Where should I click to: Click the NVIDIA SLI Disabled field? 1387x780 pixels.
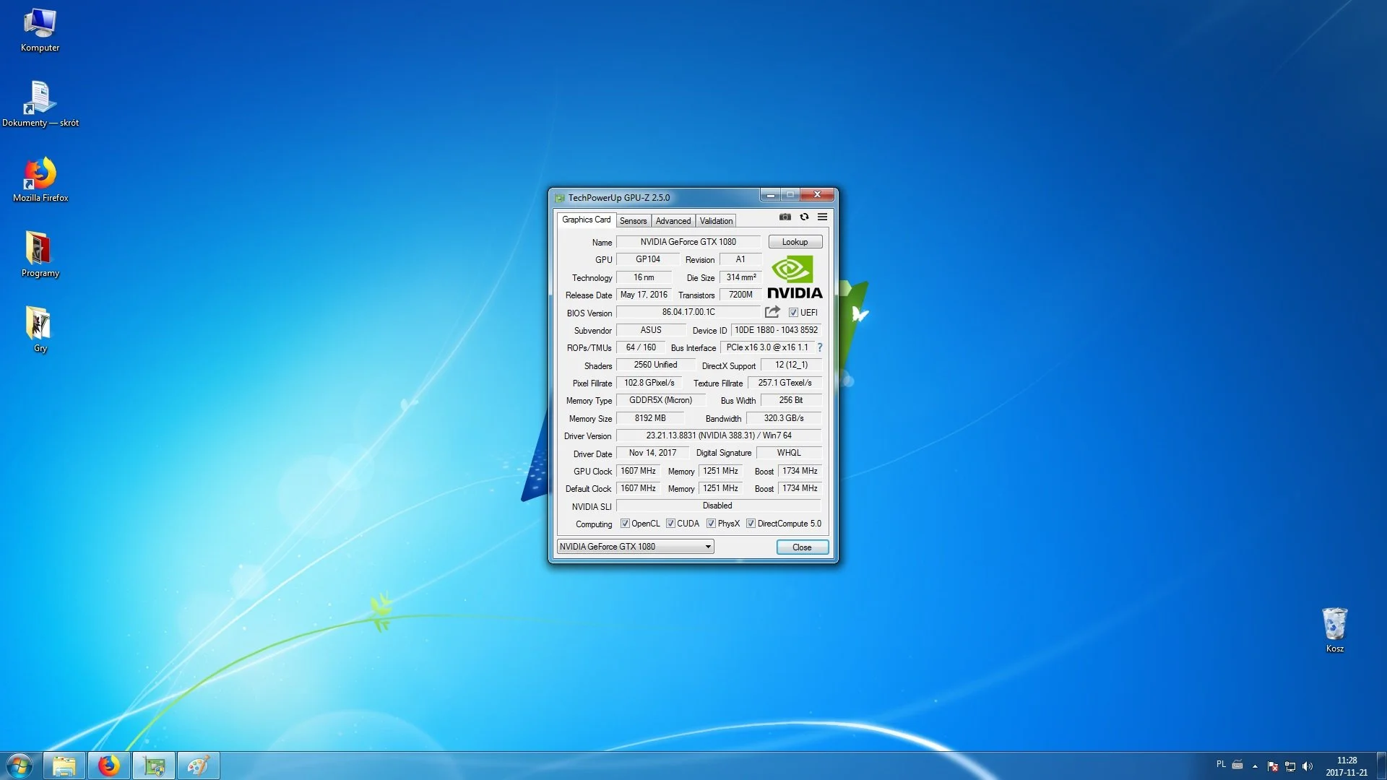pyautogui.click(x=718, y=506)
